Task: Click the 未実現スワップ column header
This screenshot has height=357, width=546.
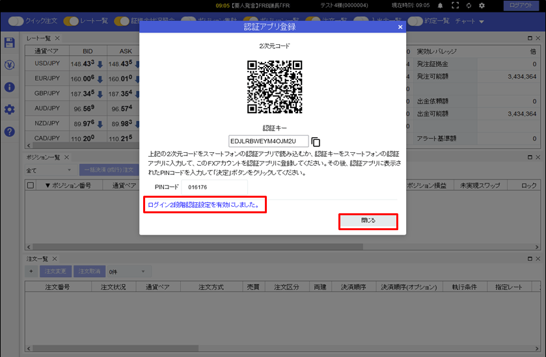Action: click(480, 185)
